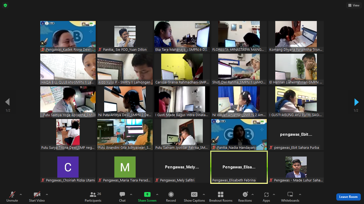Open the Chat panel
Screen dimensions: 364x204
pyautogui.click(x=122, y=197)
